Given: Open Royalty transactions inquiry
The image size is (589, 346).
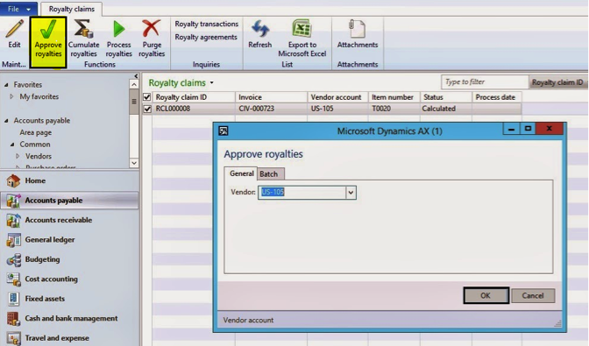Looking at the screenshot, I should (x=206, y=24).
